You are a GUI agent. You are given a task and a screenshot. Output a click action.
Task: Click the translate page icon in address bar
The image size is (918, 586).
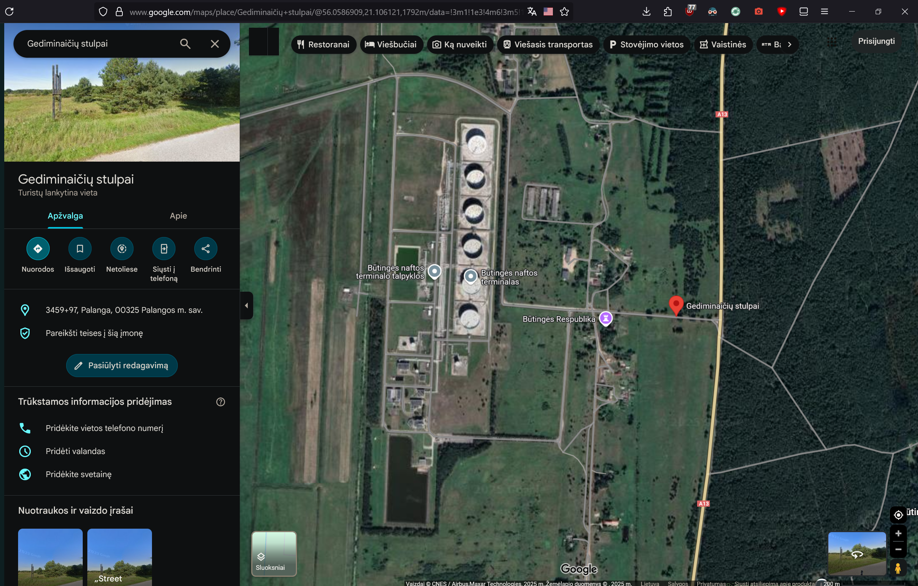point(532,12)
